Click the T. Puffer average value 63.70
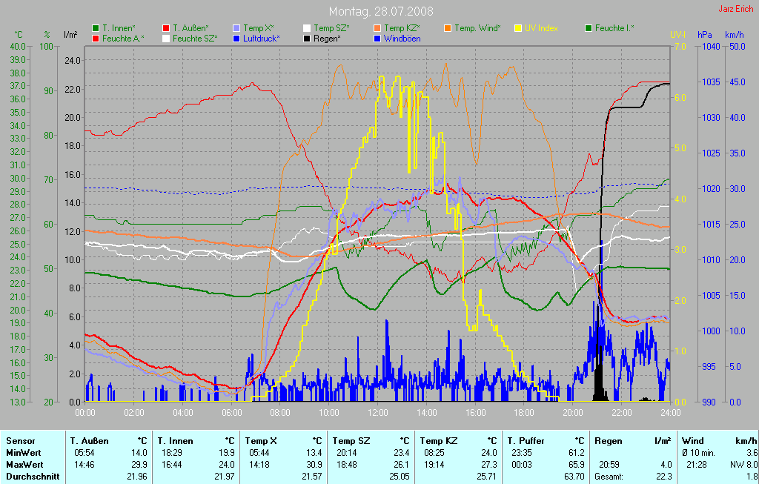Image resolution: width=759 pixels, height=484 pixels. click(x=574, y=477)
